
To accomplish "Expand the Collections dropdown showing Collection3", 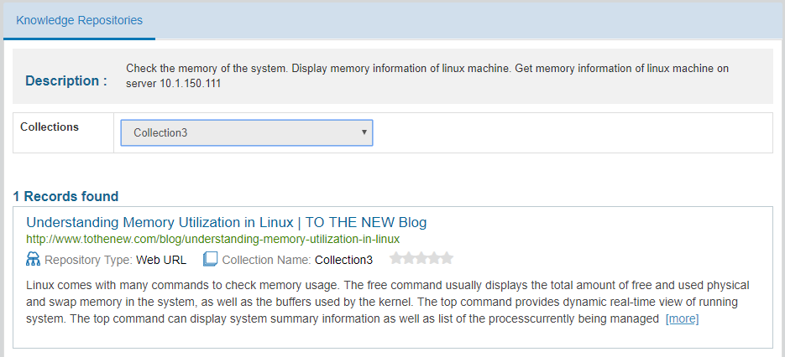I will (x=247, y=132).
